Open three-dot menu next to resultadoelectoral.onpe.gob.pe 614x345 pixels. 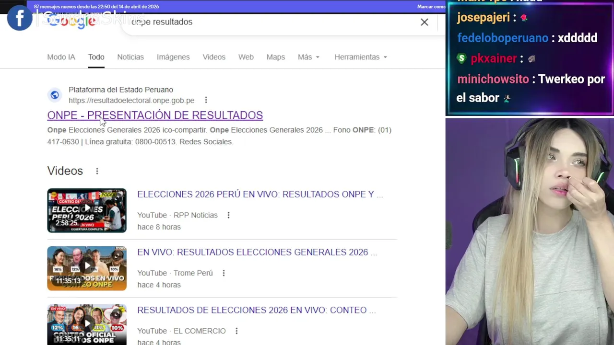[206, 100]
